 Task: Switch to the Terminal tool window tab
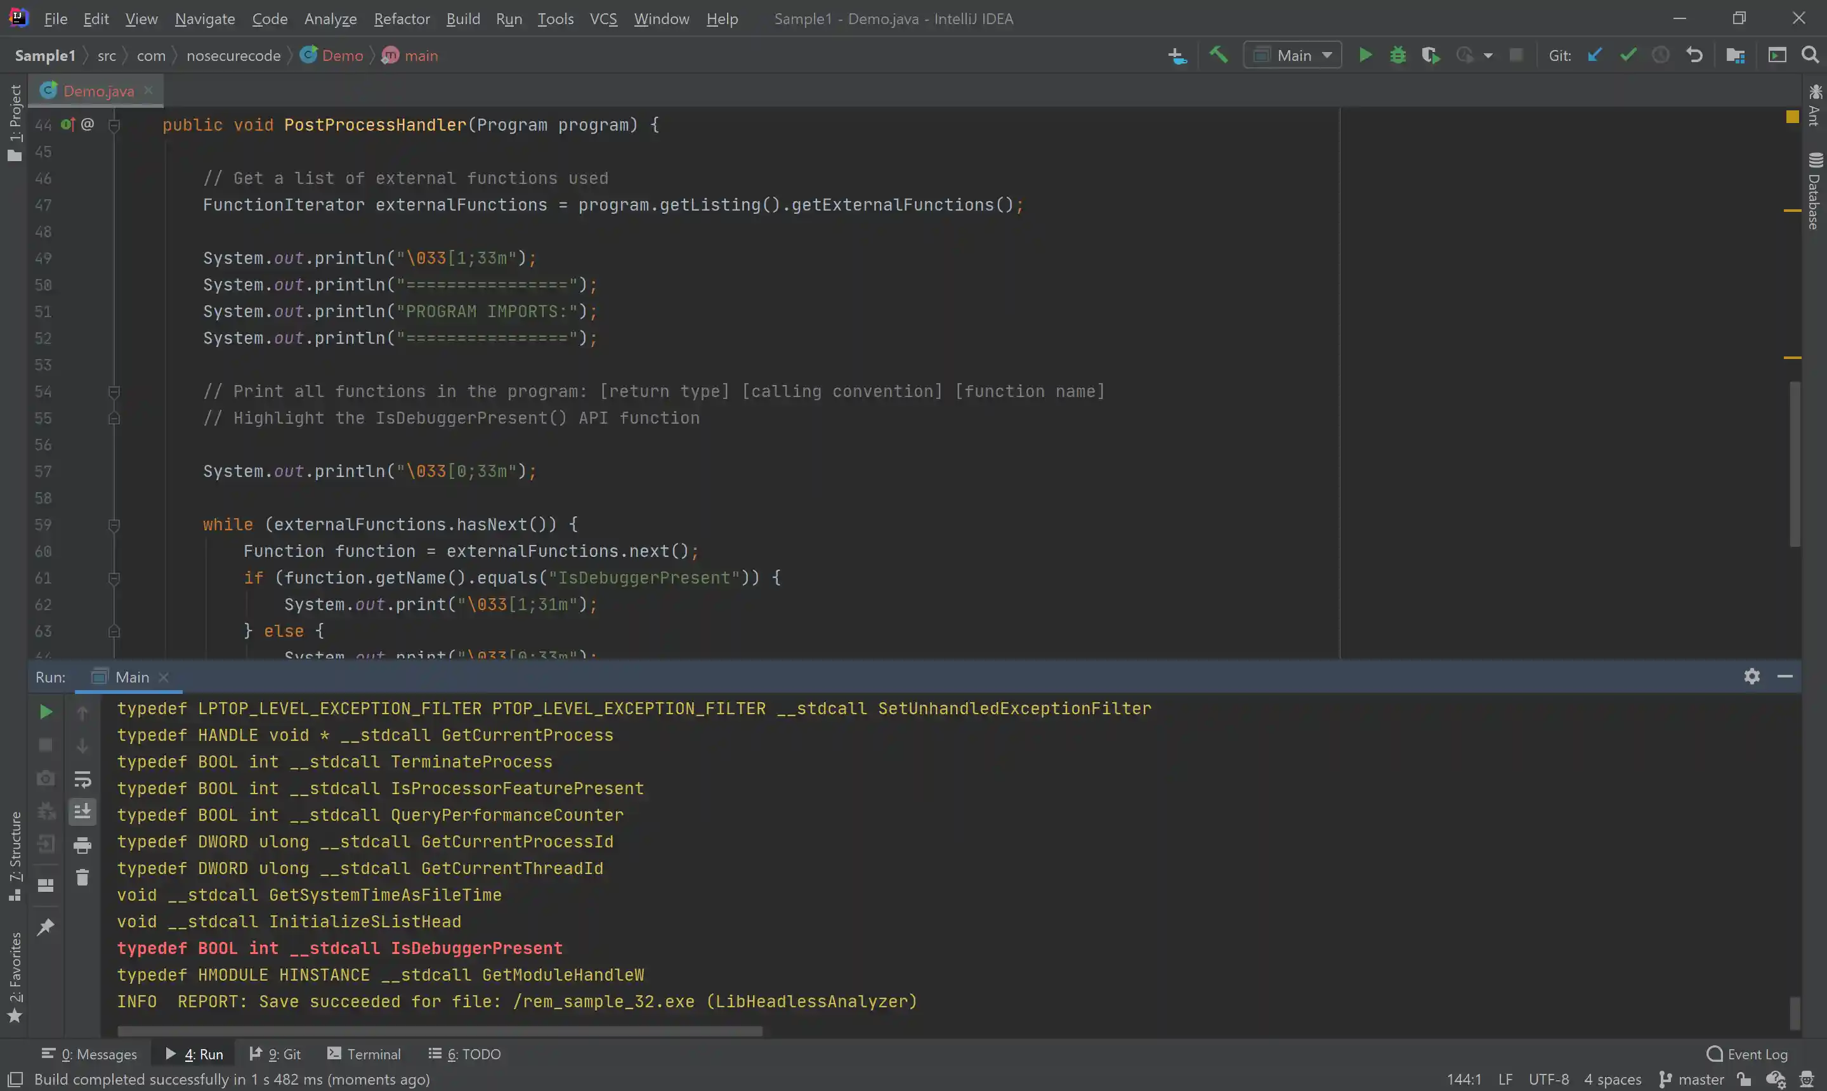pyautogui.click(x=364, y=1054)
